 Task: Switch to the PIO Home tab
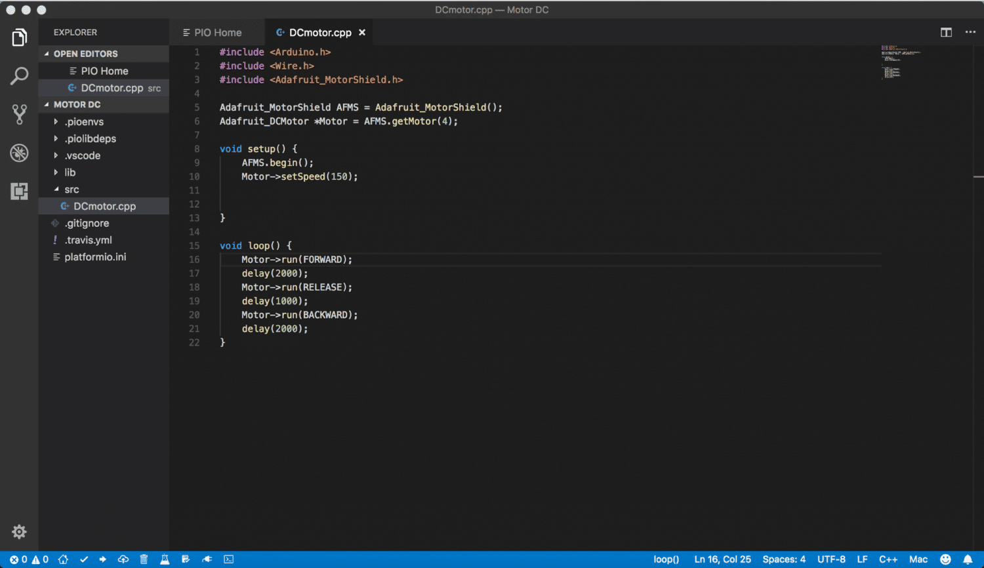[217, 33]
